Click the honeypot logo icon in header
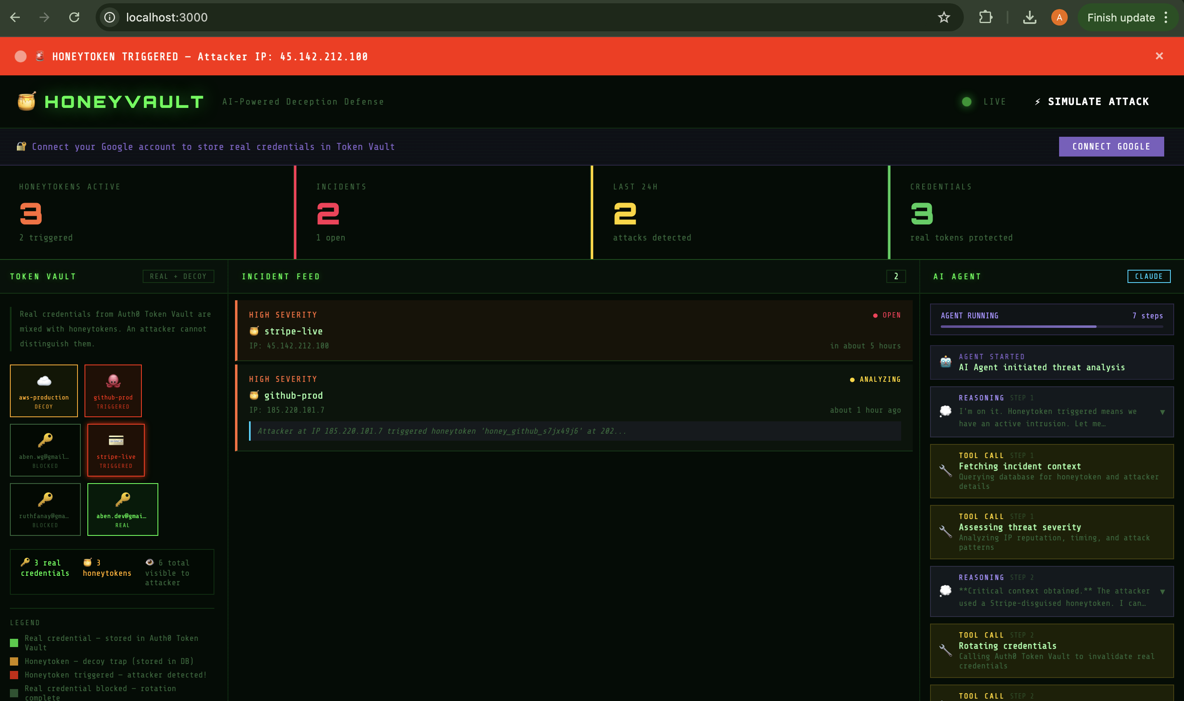The width and height of the screenshot is (1184, 701). coord(26,101)
